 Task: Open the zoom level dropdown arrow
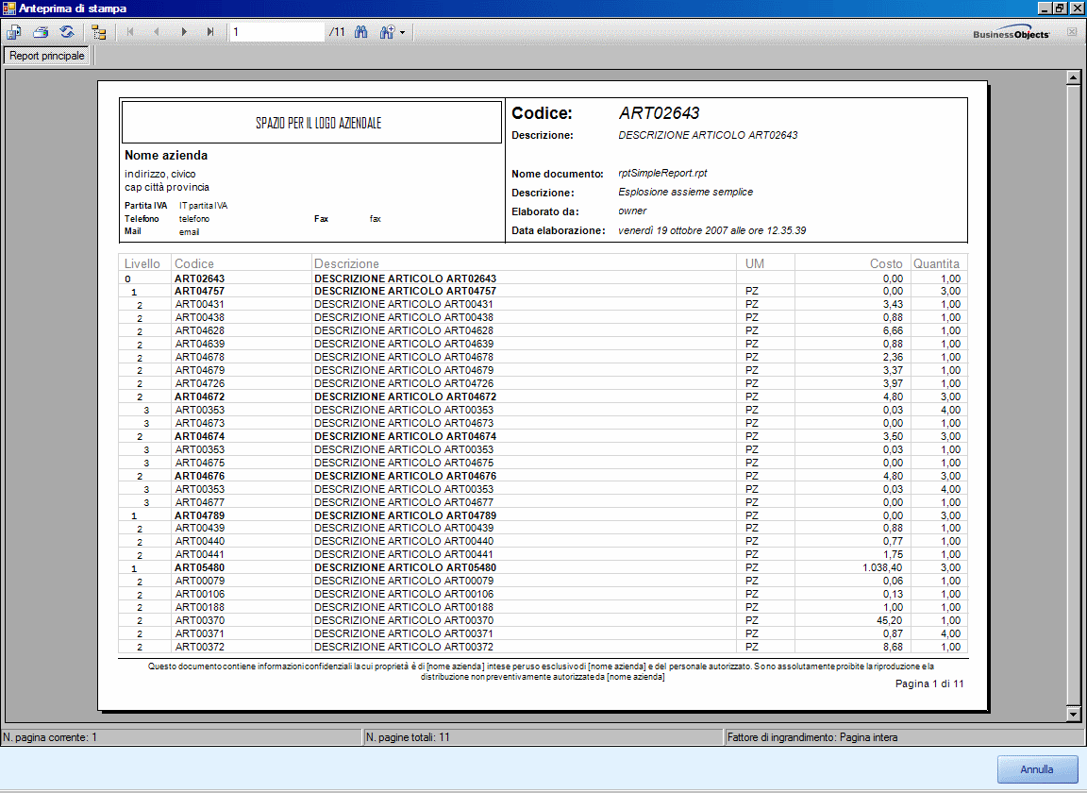(x=402, y=32)
